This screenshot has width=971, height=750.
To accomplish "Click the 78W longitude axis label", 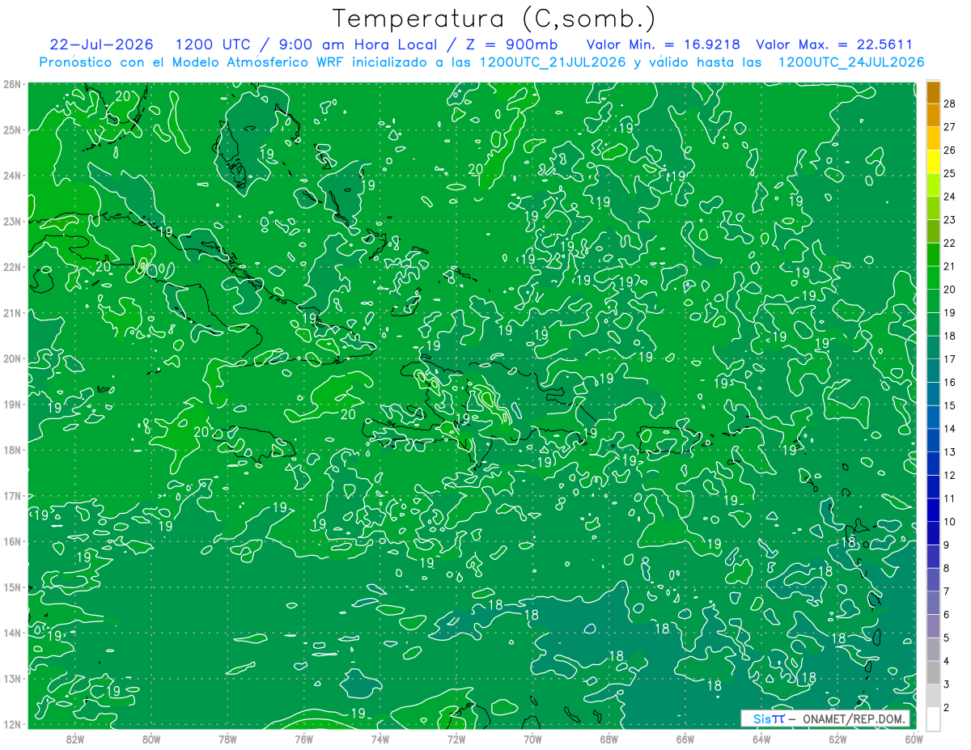I will coord(227,739).
